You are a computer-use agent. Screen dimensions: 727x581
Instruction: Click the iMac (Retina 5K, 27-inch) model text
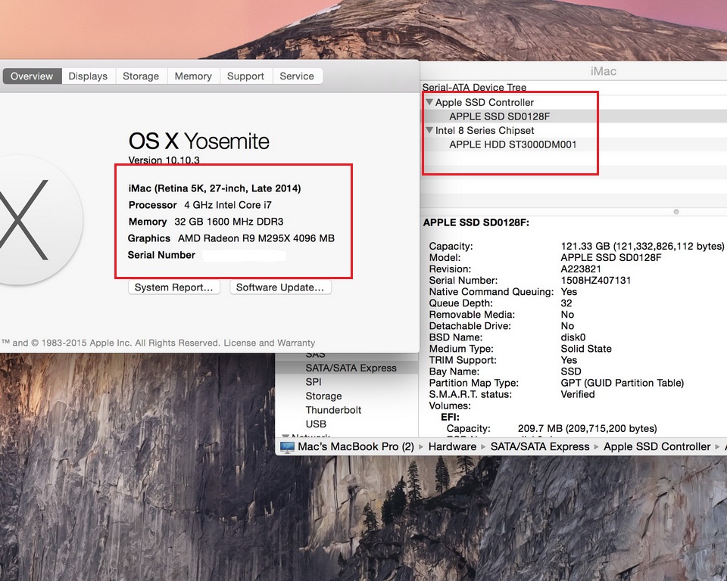click(x=214, y=188)
